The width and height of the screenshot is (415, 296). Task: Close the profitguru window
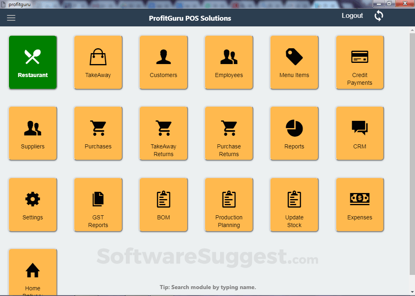[x=405, y=3]
